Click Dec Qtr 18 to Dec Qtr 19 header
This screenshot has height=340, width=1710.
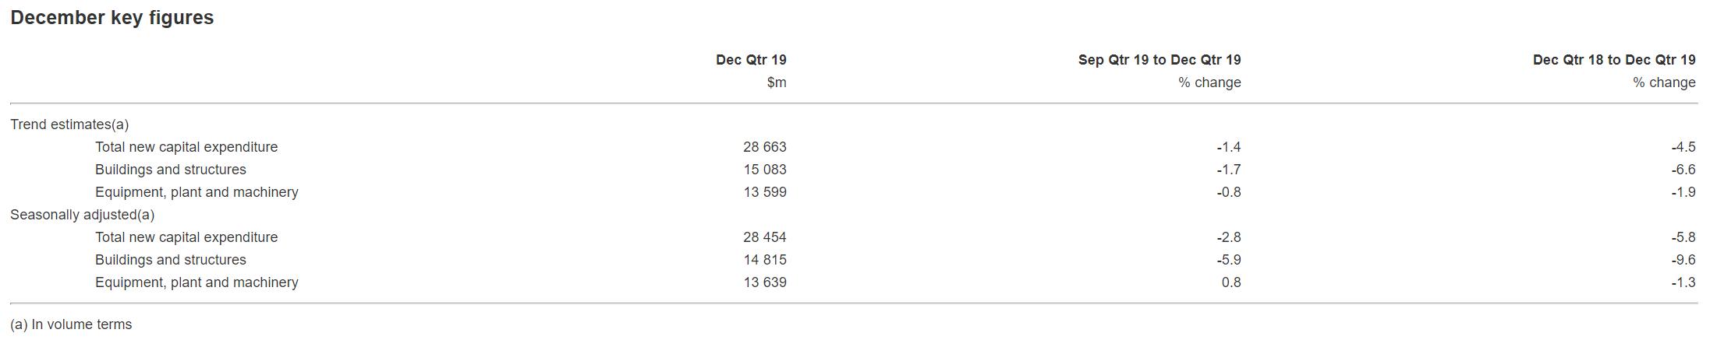(1613, 60)
